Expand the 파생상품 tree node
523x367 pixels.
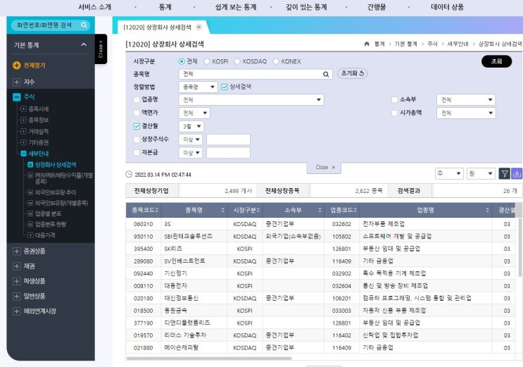tap(17, 281)
